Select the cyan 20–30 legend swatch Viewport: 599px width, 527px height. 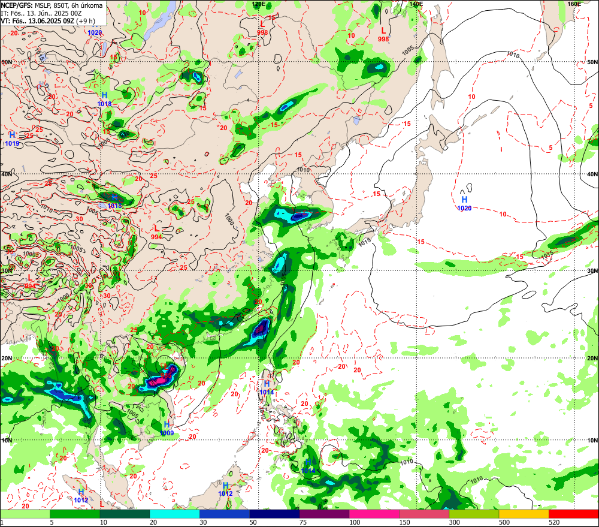pos(174,514)
